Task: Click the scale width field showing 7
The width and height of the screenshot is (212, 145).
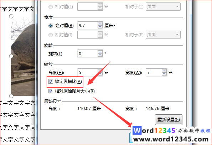Action: 154,72
